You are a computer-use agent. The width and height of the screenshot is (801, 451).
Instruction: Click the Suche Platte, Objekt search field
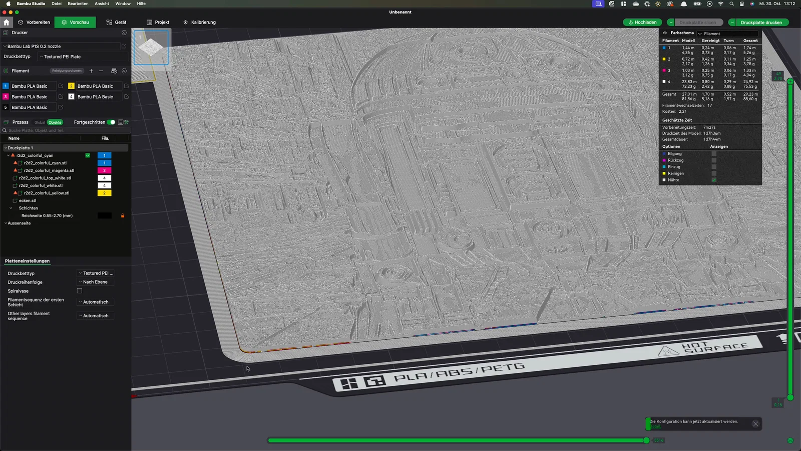click(65, 130)
